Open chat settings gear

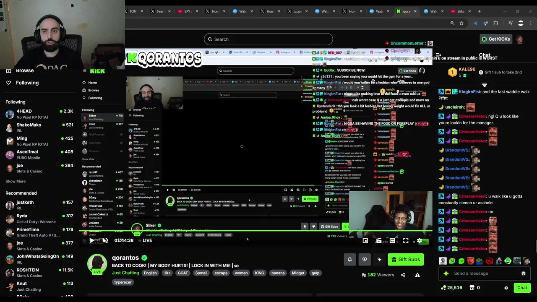coord(506,288)
